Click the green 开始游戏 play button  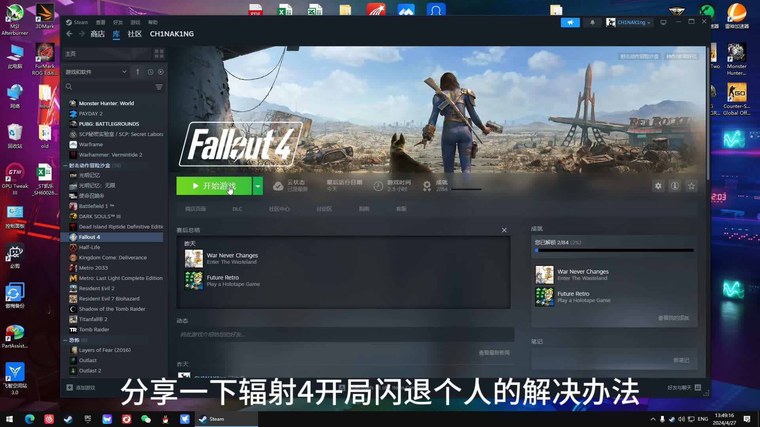(x=214, y=186)
